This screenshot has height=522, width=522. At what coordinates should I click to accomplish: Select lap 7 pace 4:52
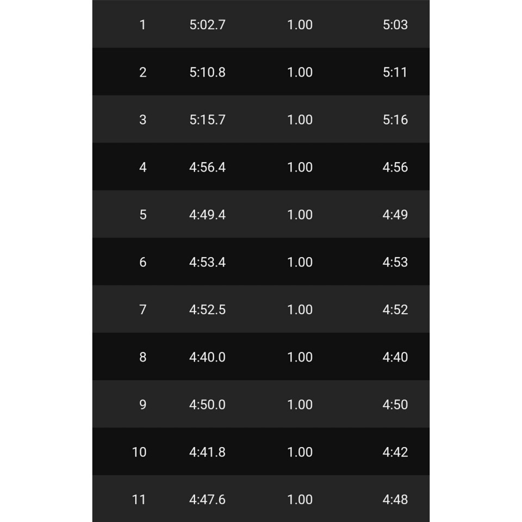pyautogui.click(x=395, y=309)
